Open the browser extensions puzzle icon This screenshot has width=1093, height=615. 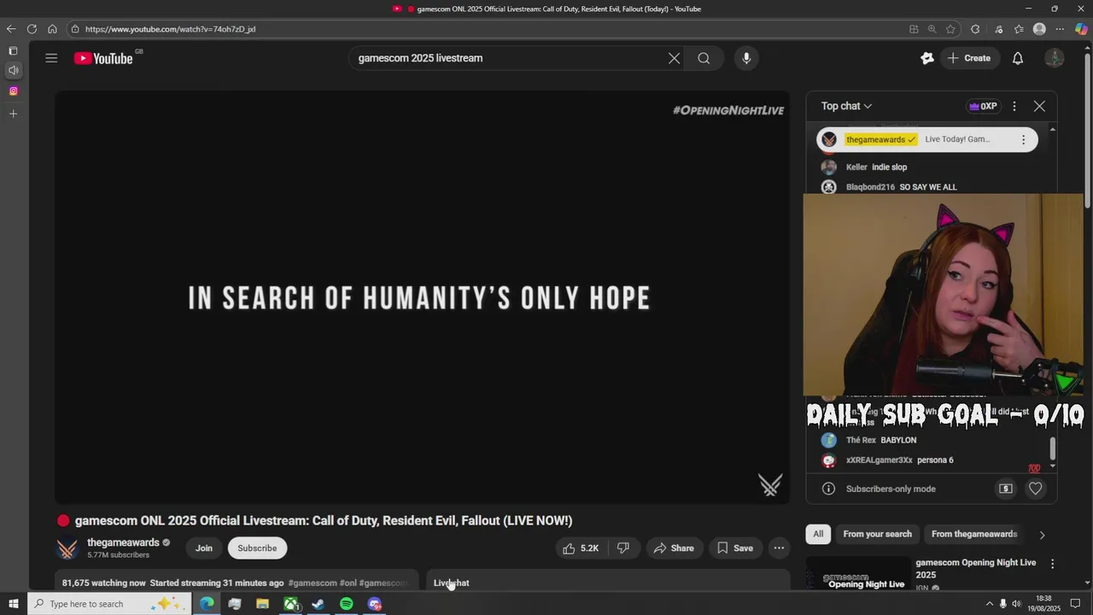coord(975,29)
